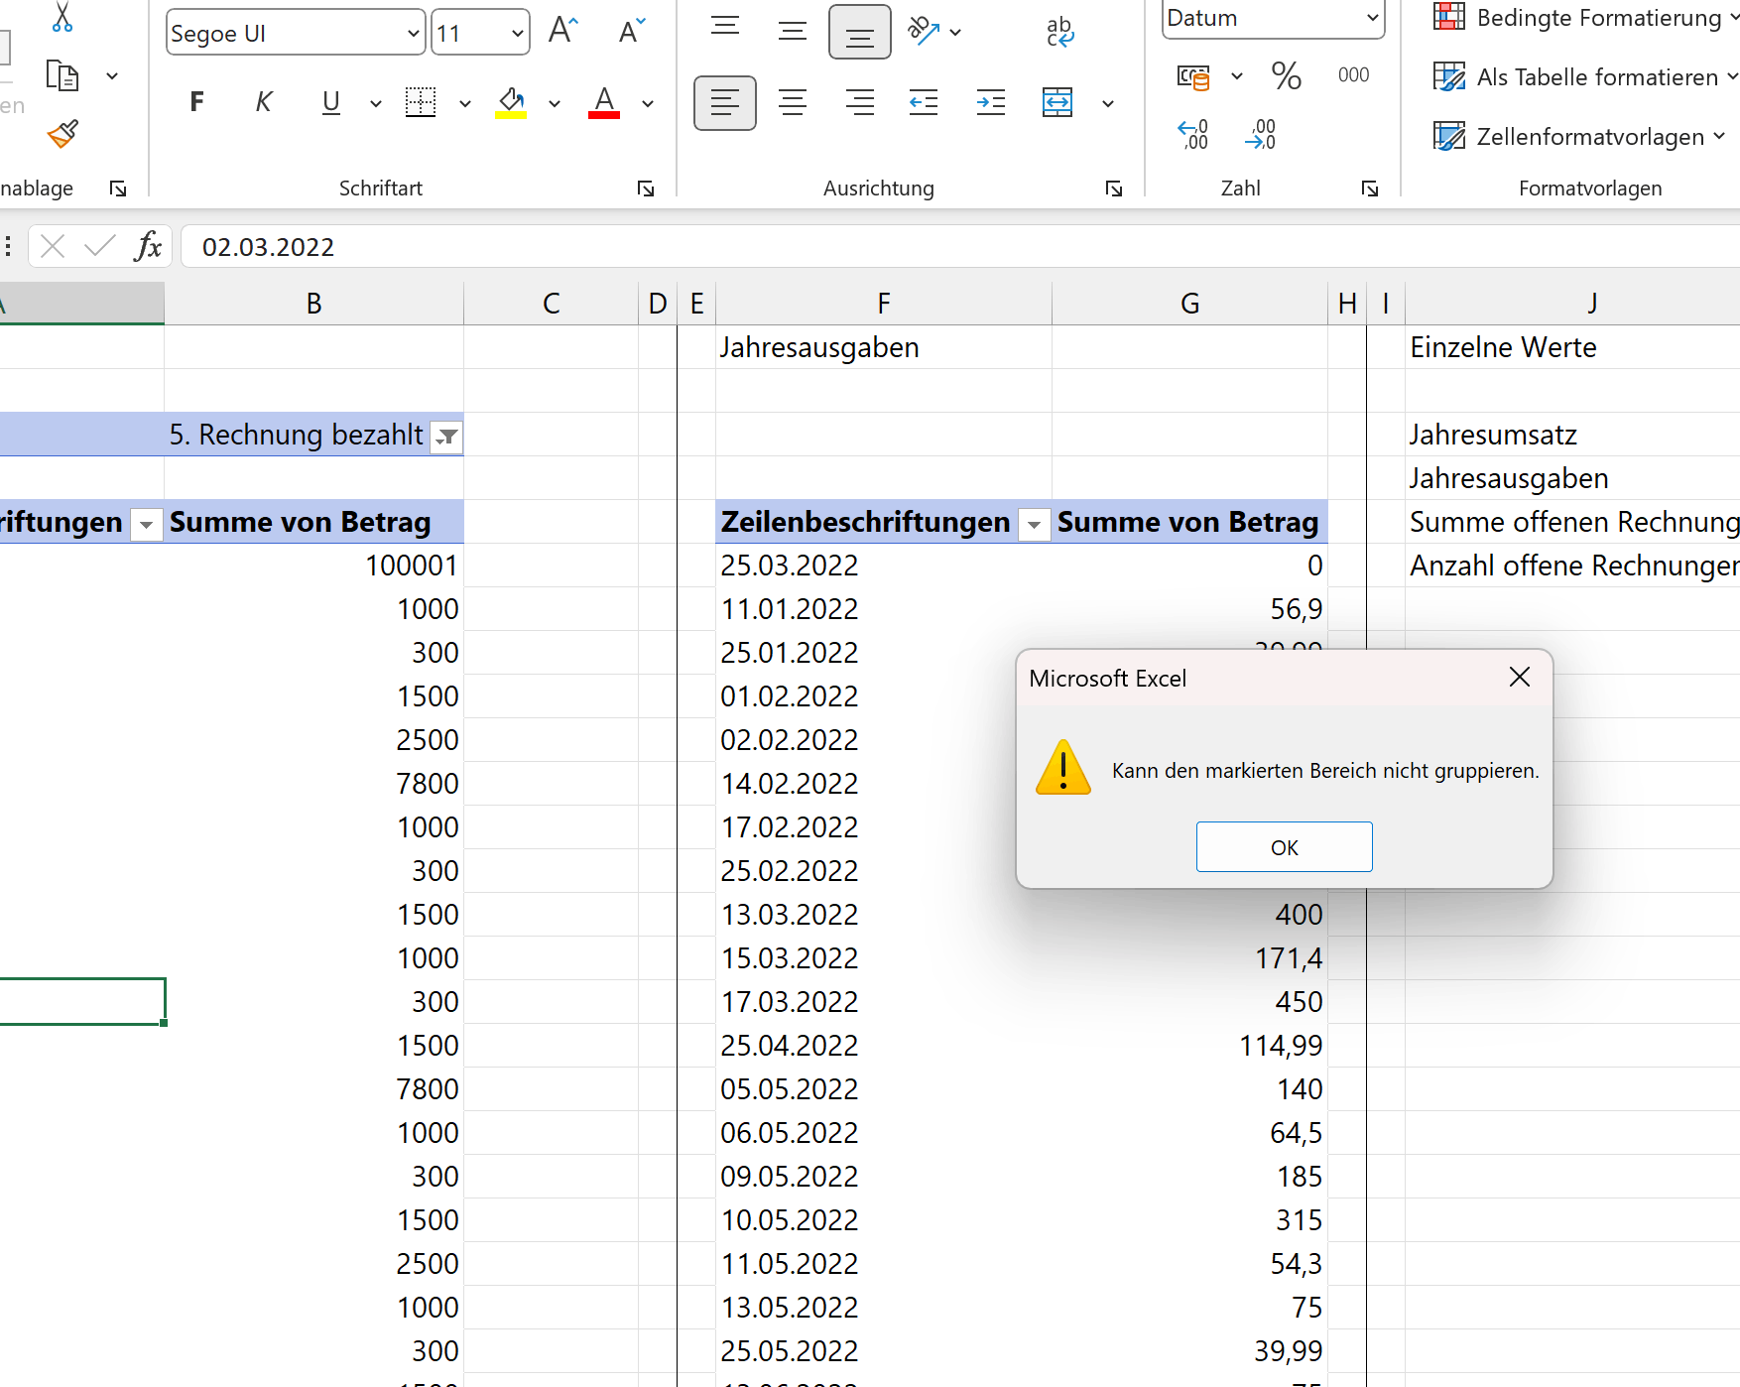
Task: Click the Jahresausgaben cell in column F
Action: coord(884,347)
